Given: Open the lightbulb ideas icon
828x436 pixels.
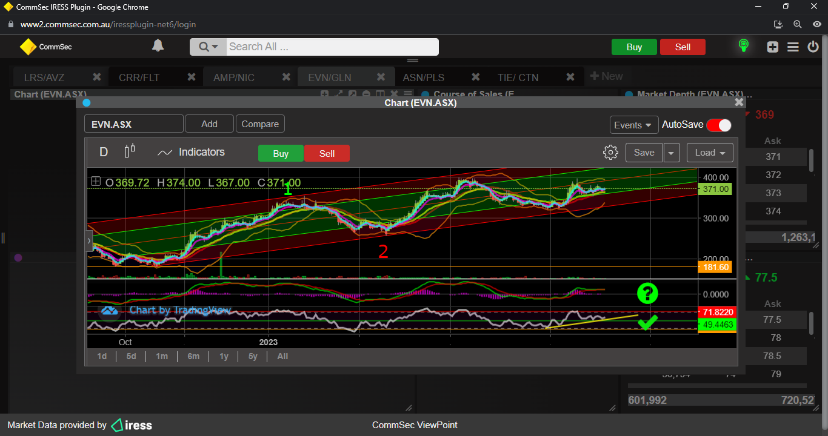Looking at the screenshot, I should click(743, 46).
